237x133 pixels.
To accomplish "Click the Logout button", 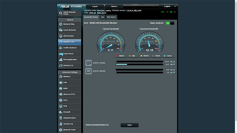I will [95, 6].
